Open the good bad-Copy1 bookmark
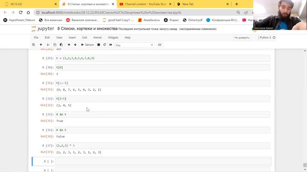Image resolution: width=307 pixels, height=172 pixels. (x=118, y=20)
